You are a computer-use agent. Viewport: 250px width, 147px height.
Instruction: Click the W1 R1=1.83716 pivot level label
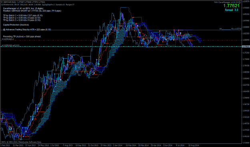[230, 29]
